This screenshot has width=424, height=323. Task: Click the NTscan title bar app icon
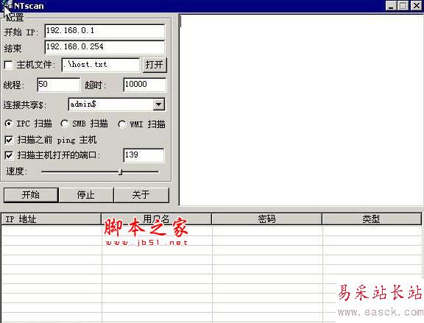click(x=7, y=5)
